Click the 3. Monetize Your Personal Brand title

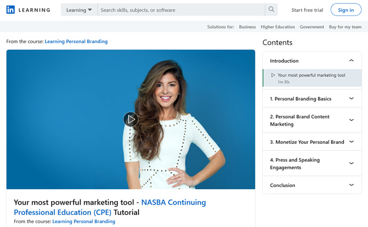[x=307, y=142]
